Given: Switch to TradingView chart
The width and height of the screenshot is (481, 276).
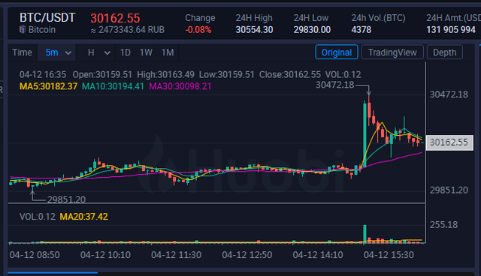Looking at the screenshot, I should [x=392, y=52].
